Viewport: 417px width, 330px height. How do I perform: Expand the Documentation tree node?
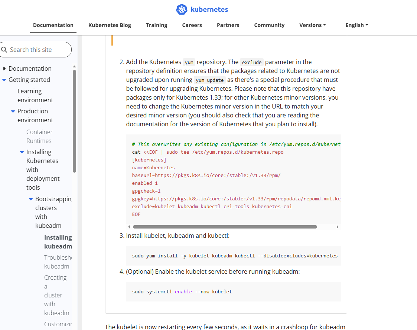[4, 69]
